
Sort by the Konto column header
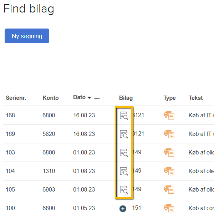[x=51, y=98]
